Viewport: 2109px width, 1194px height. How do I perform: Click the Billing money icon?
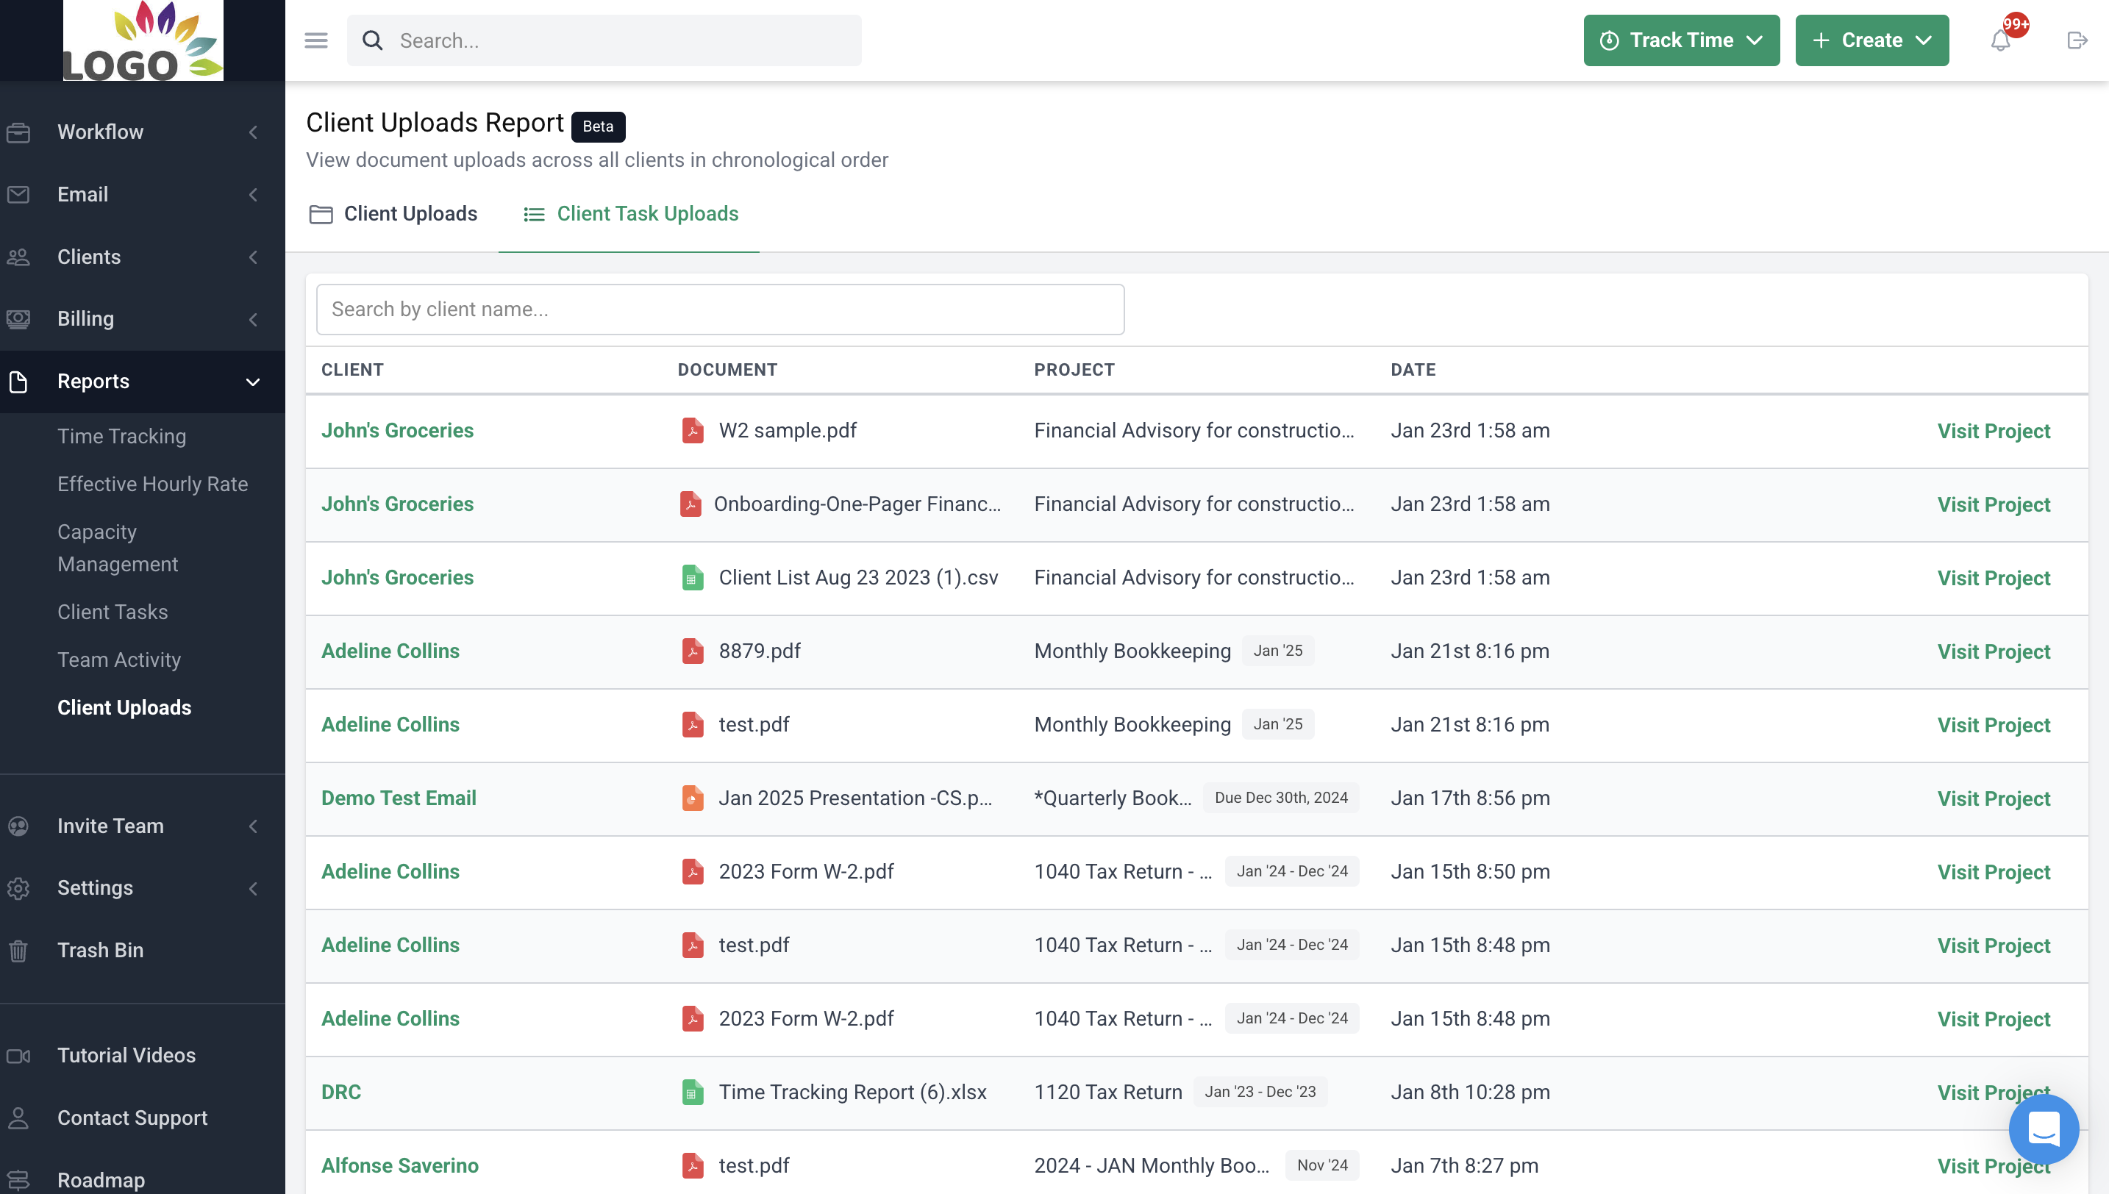coord(18,319)
